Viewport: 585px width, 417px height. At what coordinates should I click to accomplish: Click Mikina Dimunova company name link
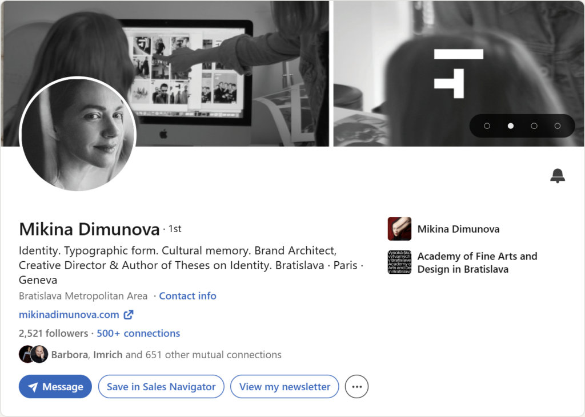(x=458, y=229)
